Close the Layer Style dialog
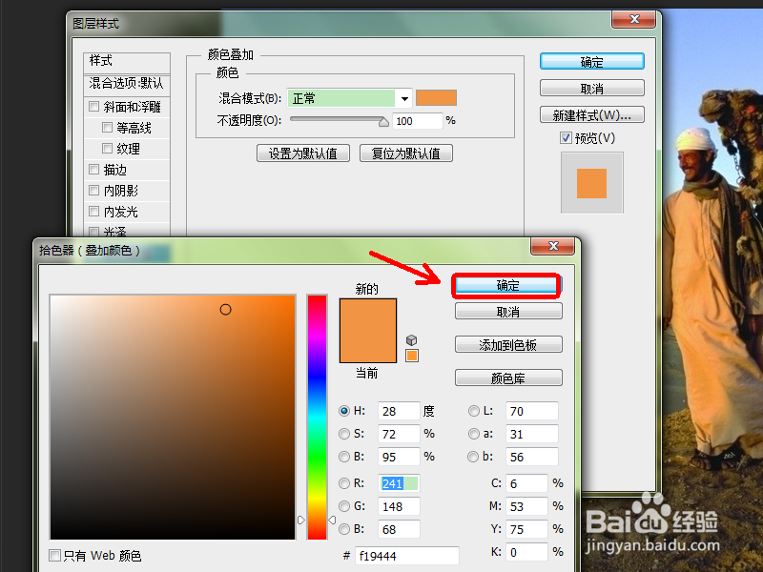This screenshot has height=572, width=763. (x=634, y=19)
